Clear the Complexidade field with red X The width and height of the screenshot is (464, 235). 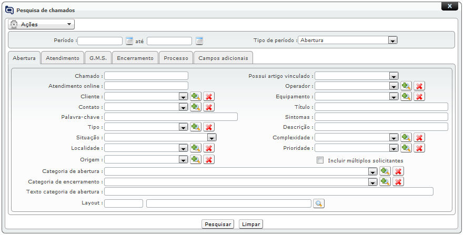coord(419,137)
